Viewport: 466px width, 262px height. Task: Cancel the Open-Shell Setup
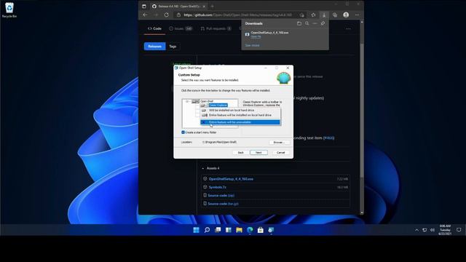(x=280, y=152)
